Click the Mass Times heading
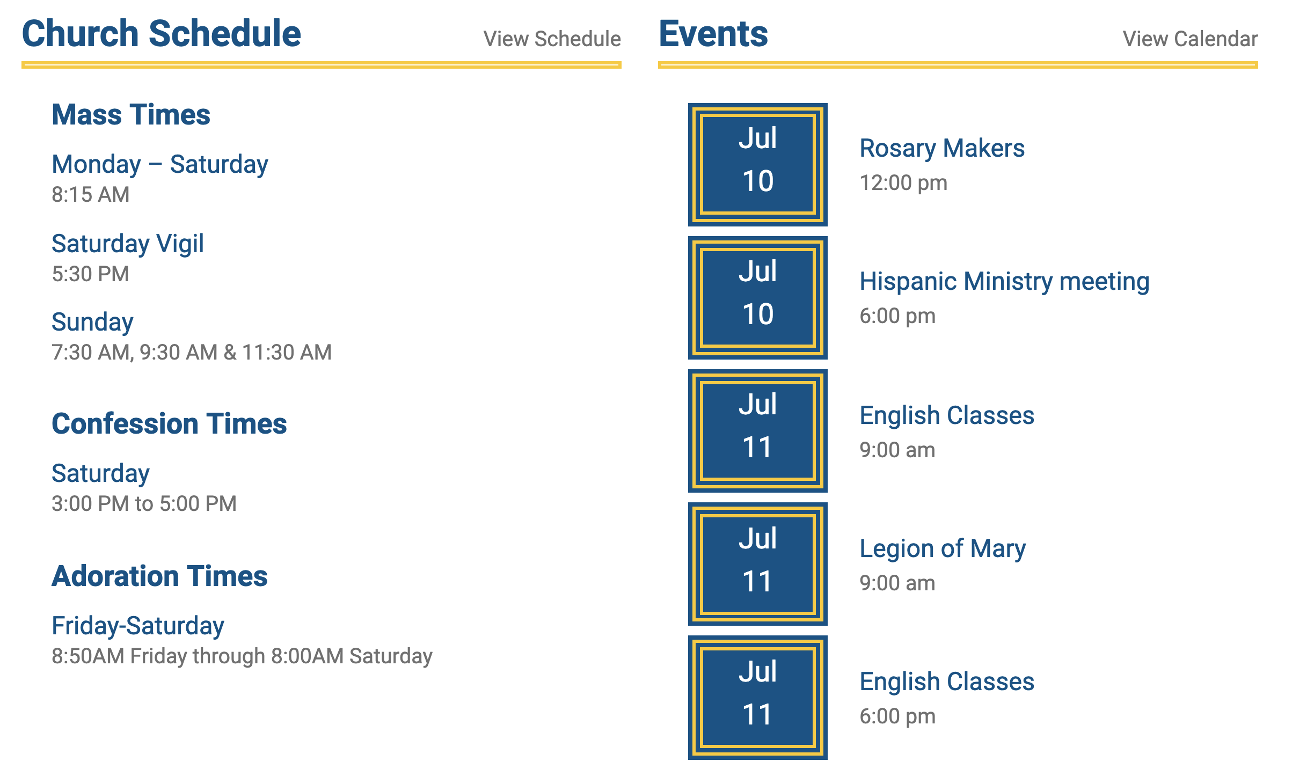 tap(130, 115)
